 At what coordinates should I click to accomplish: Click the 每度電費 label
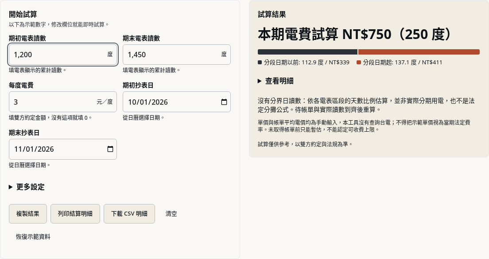pos(21,85)
